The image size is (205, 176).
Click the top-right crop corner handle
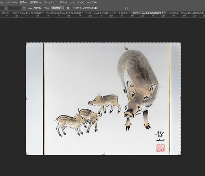[x=180, y=43]
